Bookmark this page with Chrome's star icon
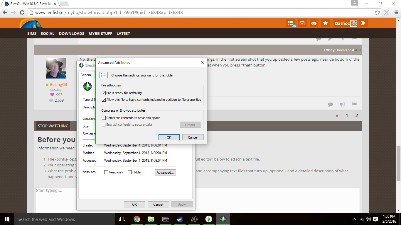Screen dimensions: 401x225 click(x=378, y=12)
